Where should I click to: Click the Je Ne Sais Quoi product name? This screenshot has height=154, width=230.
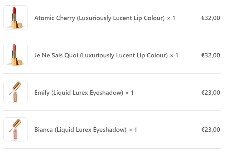click(x=101, y=56)
